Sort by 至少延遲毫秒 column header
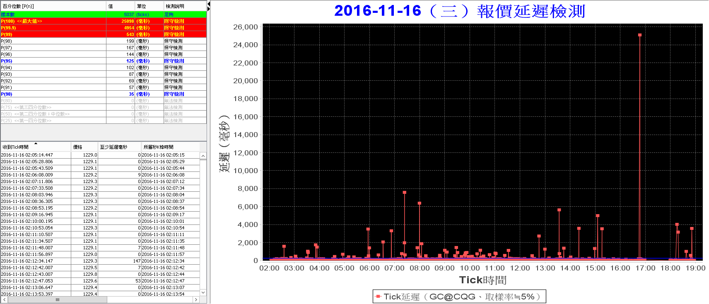 [120, 147]
